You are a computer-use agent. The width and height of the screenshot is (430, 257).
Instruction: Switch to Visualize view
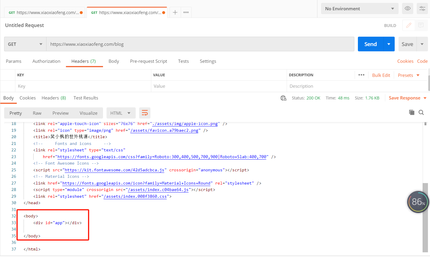(x=88, y=113)
